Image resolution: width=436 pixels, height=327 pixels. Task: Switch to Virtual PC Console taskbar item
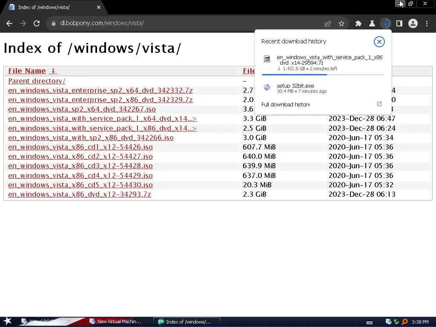44,322
